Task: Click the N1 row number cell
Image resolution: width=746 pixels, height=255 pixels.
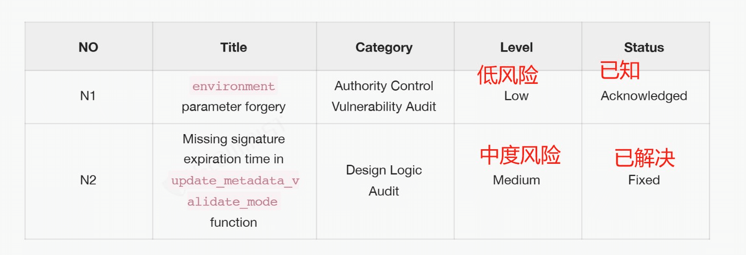Action: click(88, 96)
